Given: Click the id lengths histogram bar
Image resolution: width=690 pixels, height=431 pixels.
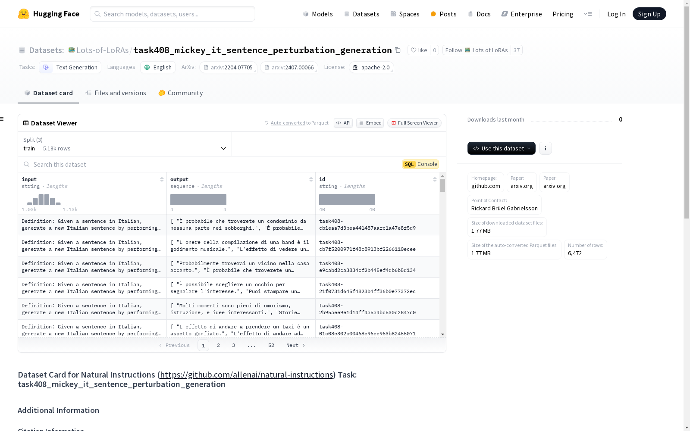Looking at the screenshot, I should [x=347, y=200].
